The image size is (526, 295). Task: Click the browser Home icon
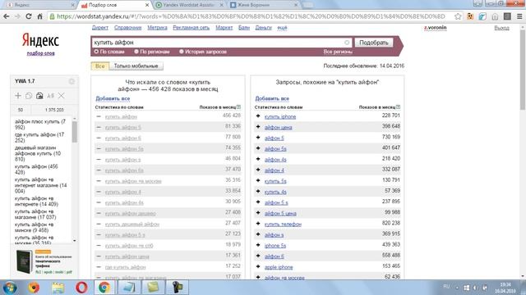tap(39, 16)
